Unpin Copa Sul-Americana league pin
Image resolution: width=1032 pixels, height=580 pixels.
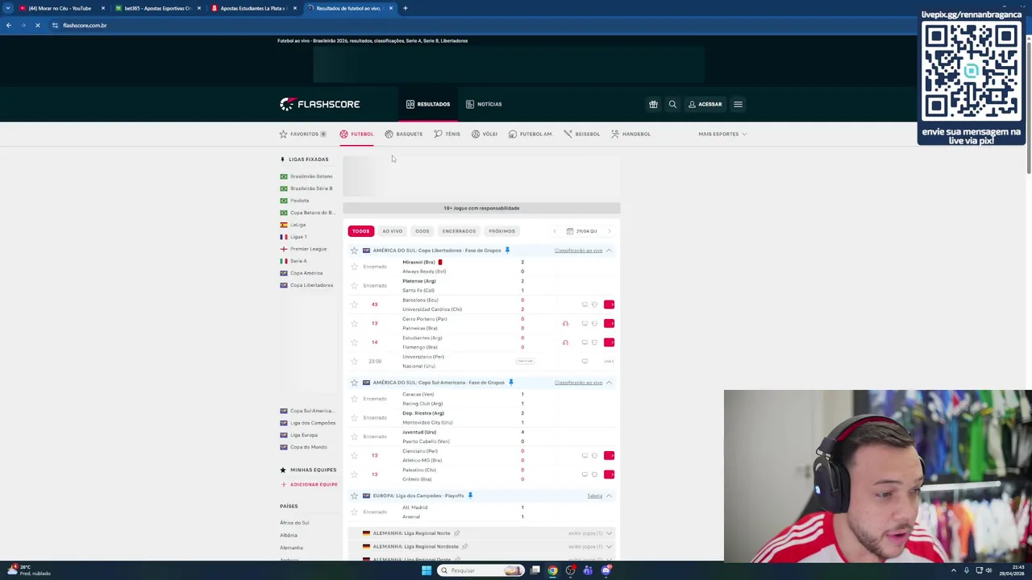pyautogui.click(x=510, y=383)
